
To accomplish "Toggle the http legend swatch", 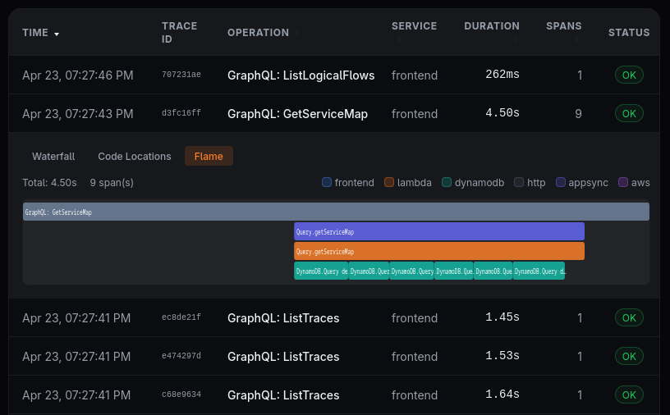I will pos(519,182).
